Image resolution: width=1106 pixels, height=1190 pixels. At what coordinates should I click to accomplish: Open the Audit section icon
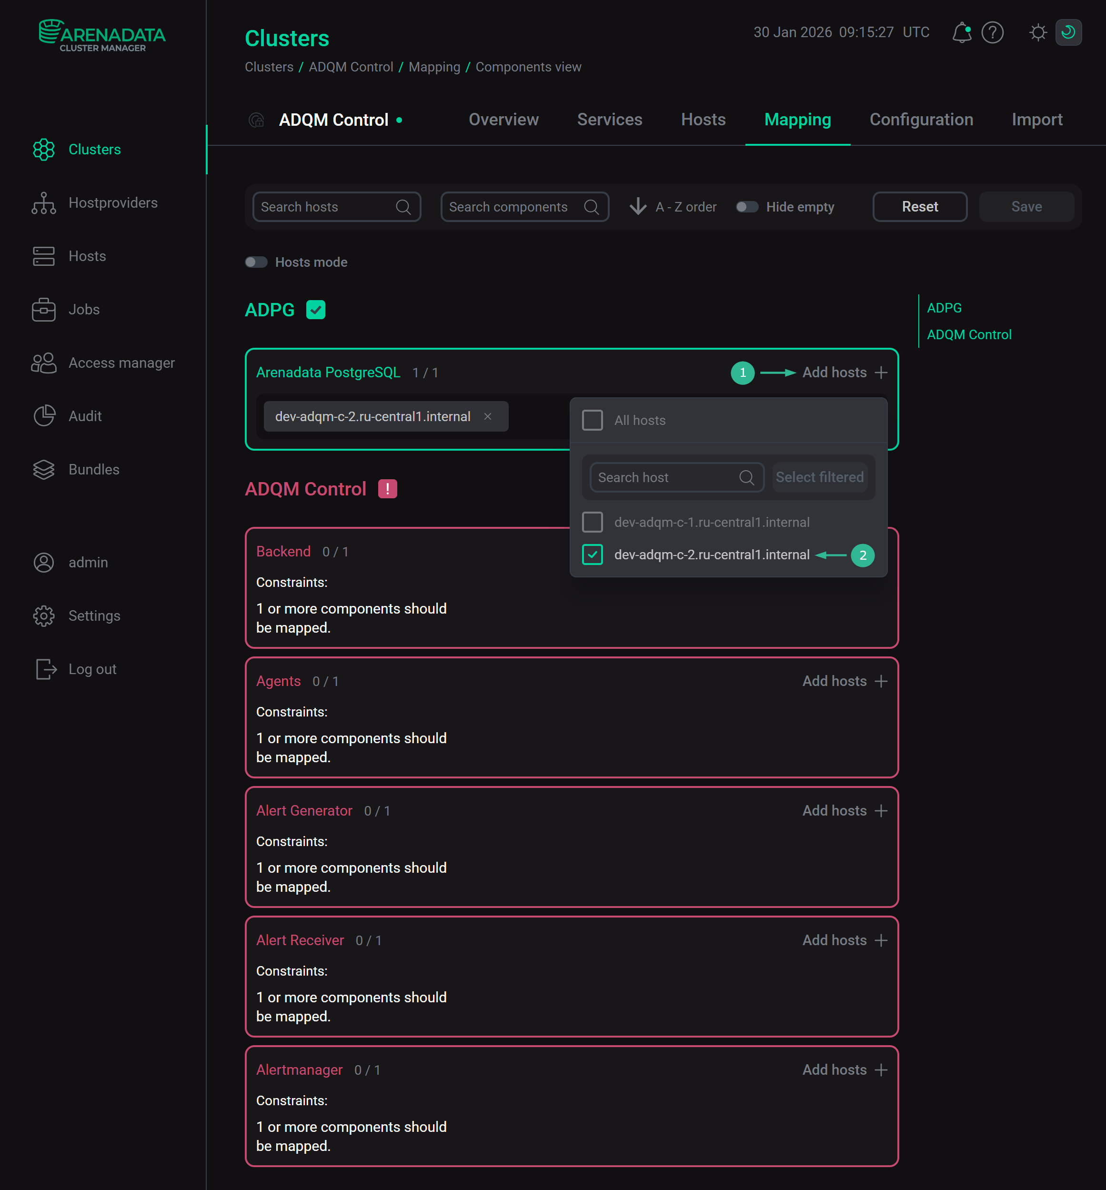click(x=44, y=415)
